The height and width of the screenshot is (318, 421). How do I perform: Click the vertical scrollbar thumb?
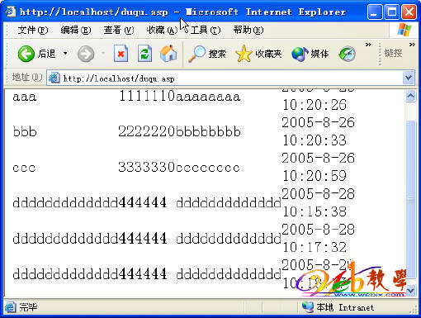click(x=410, y=199)
